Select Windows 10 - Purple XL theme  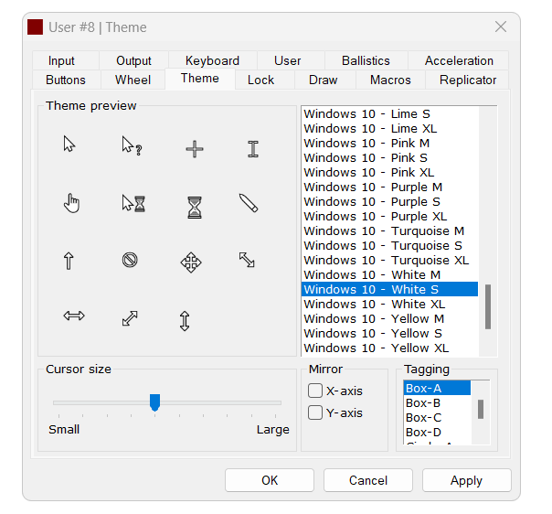[x=375, y=217]
